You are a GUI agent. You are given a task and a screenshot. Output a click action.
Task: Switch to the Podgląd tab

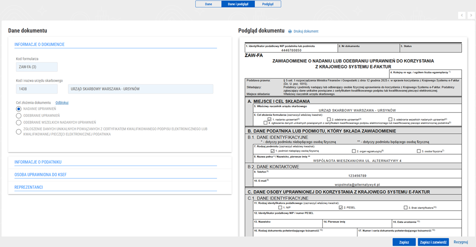pos(268,4)
